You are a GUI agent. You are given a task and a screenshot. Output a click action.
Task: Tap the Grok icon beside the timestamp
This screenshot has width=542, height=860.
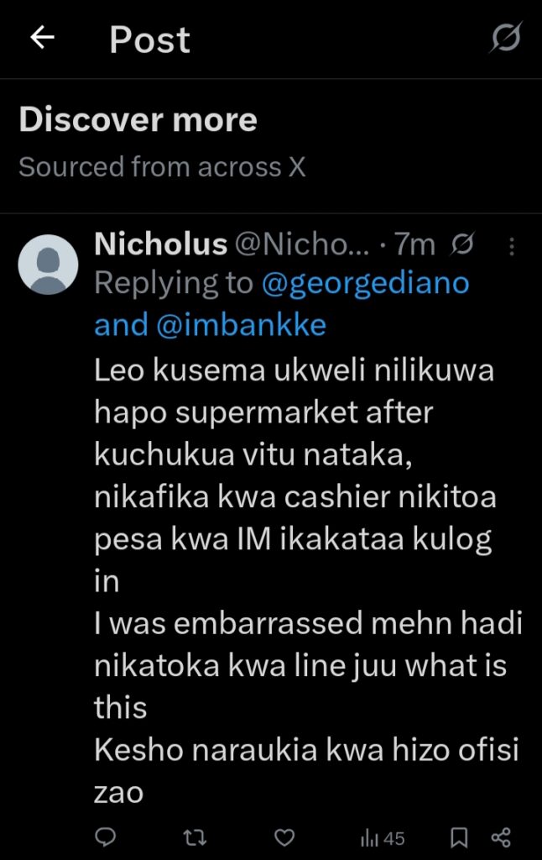tap(462, 244)
